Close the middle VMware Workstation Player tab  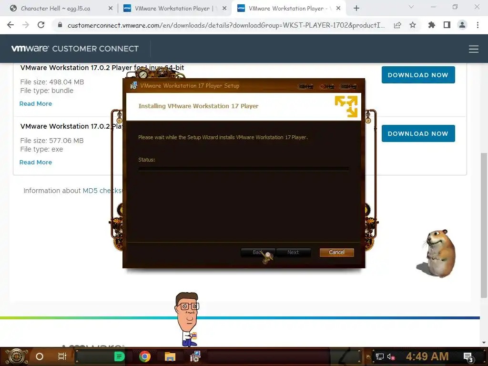click(x=224, y=9)
